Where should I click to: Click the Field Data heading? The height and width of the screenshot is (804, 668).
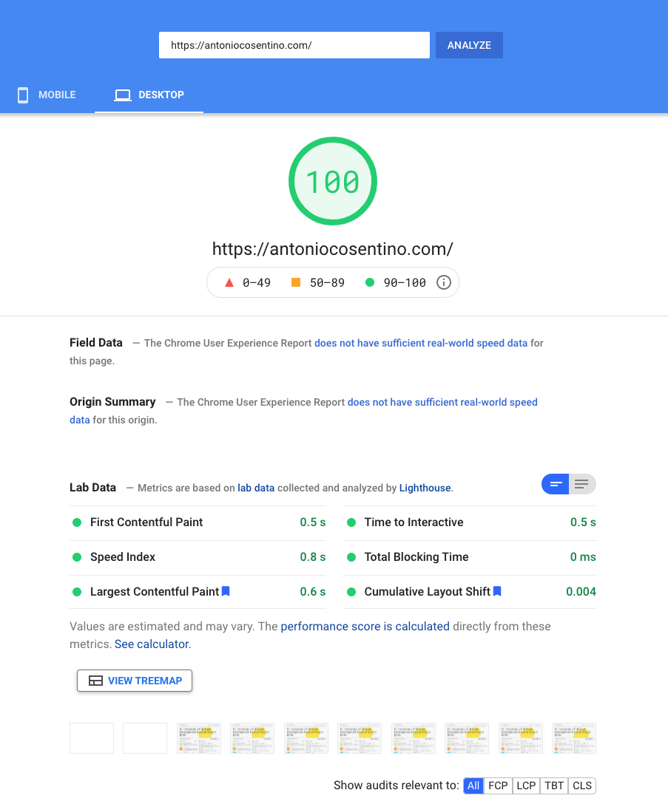[x=96, y=343]
